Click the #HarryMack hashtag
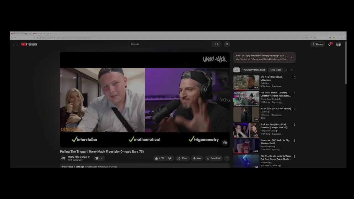Screen dimensions: 354x199 91,167
